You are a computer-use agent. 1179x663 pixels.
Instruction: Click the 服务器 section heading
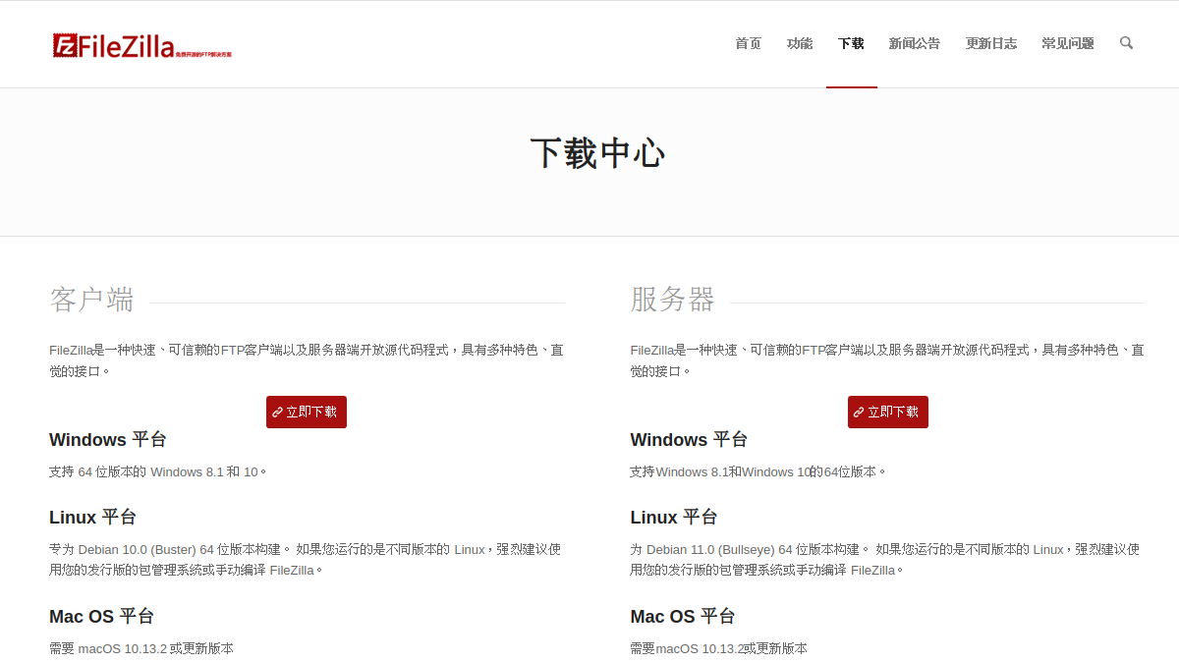672,300
